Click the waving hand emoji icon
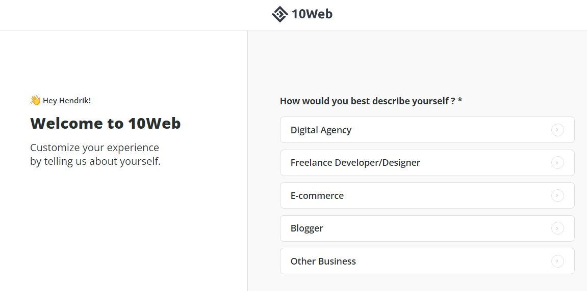This screenshot has height=291, width=587. [x=35, y=100]
